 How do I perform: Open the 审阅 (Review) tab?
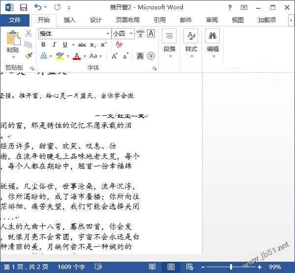tap(212, 20)
